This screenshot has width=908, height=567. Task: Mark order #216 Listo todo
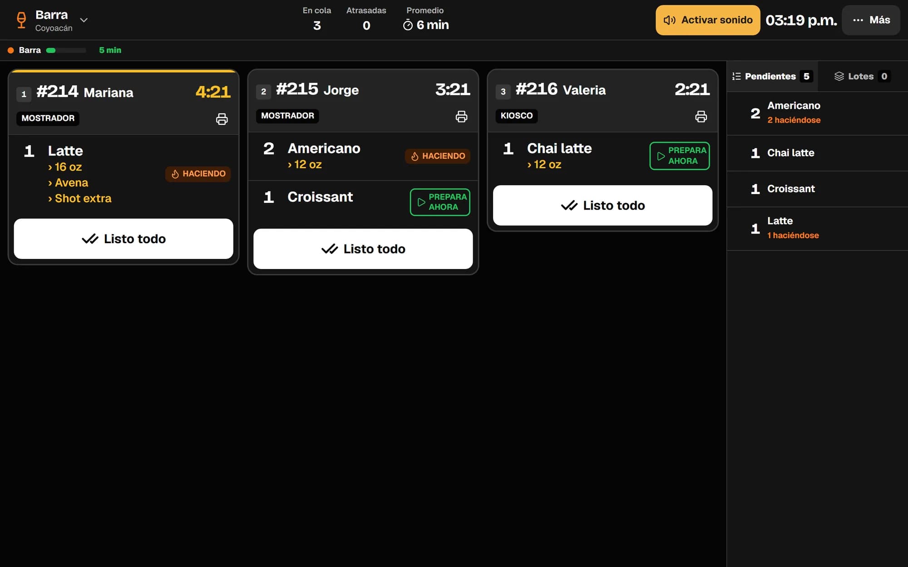[602, 205]
